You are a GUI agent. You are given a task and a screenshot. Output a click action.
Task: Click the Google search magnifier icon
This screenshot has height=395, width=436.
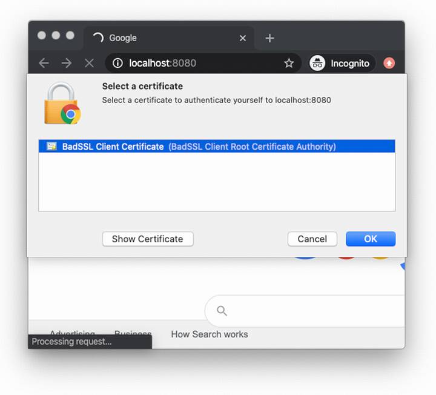tap(222, 311)
